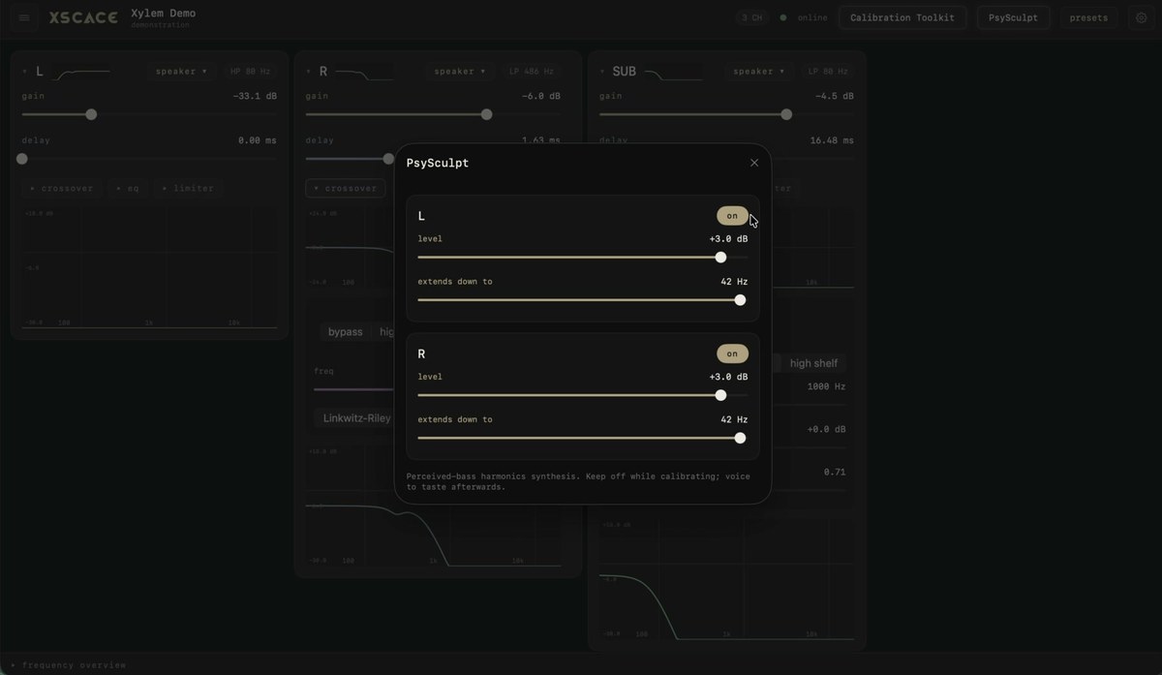Viewport: 1162px width, 675px height.
Task: Click SUB gain value -4.5 dB
Action: pyautogui.click(x=835, y=97)
